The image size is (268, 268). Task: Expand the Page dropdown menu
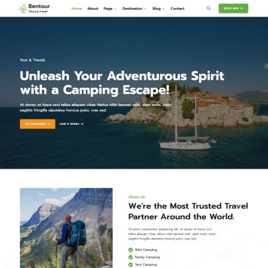tap(110, 9)
